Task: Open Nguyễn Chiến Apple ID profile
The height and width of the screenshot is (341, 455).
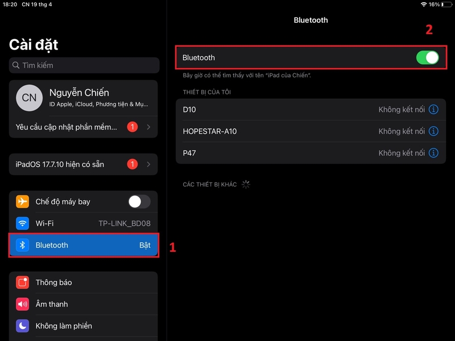Action: pos(83,98)
